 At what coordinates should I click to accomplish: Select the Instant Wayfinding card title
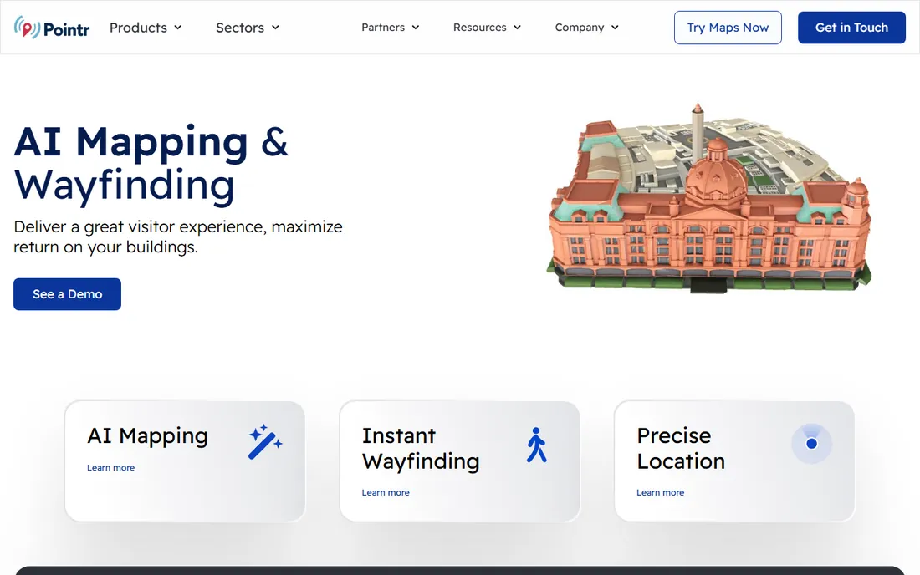[x=421, y=449]
